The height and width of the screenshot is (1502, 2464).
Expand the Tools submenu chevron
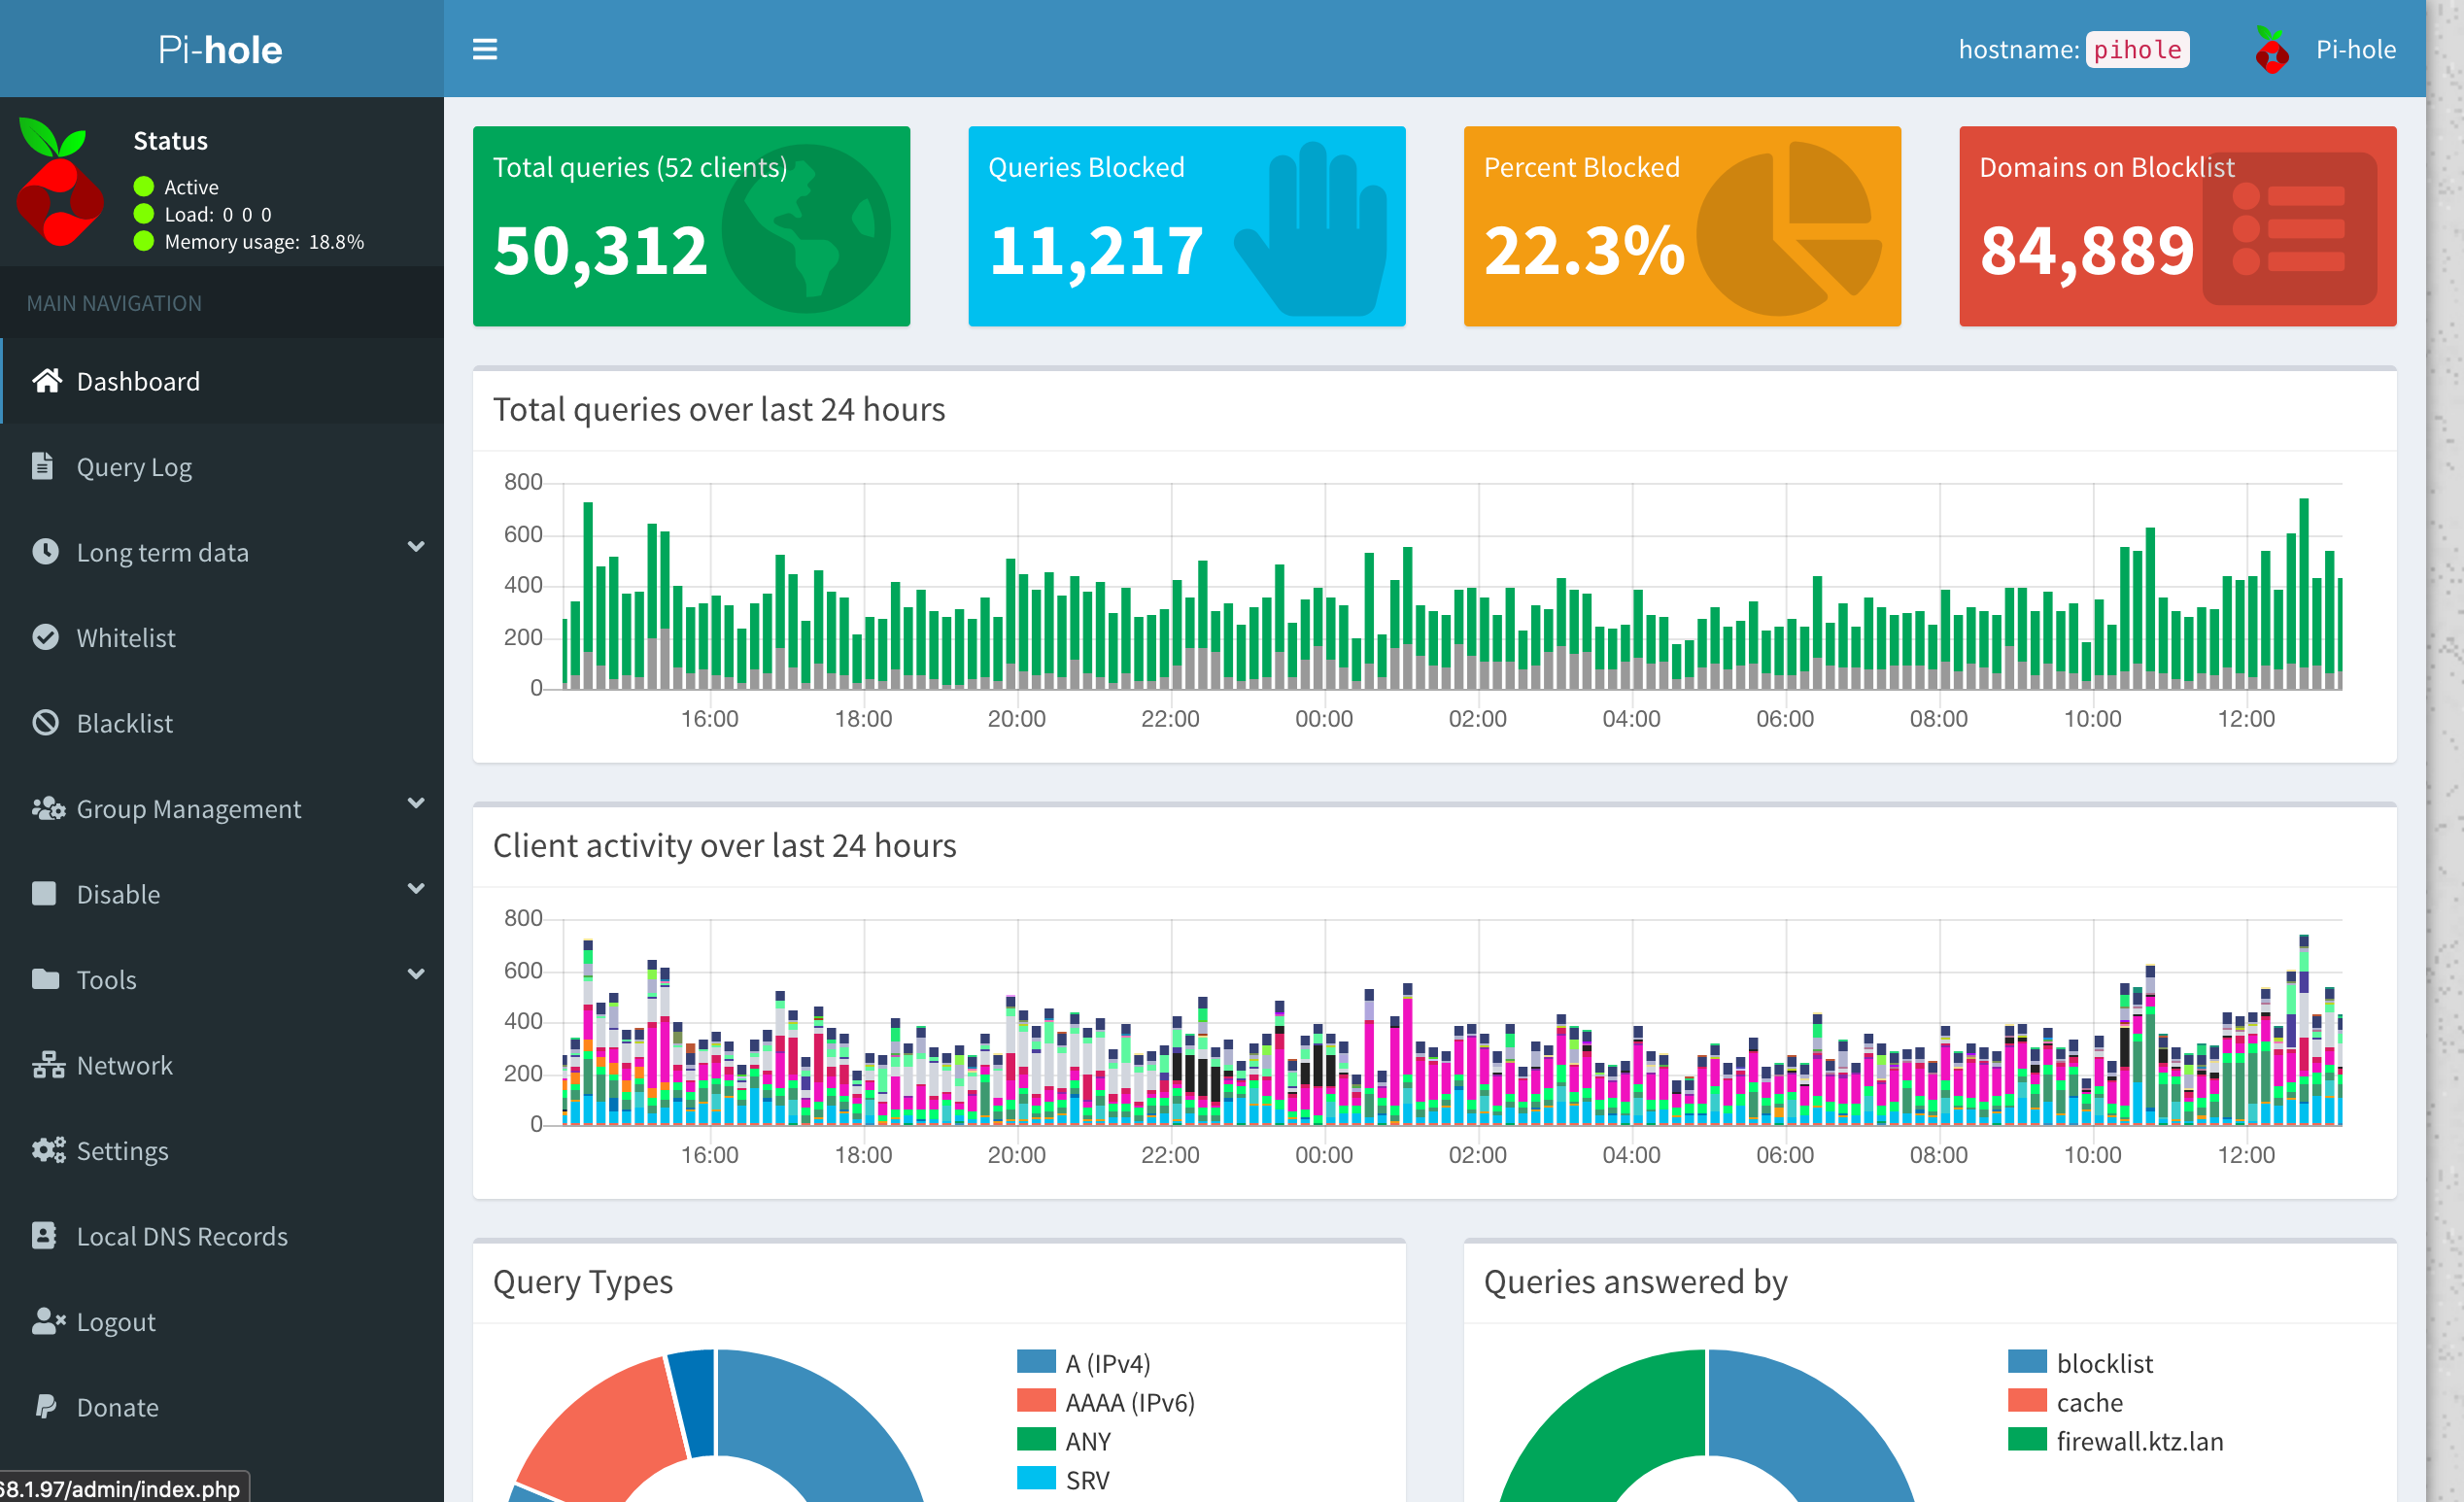416,974
